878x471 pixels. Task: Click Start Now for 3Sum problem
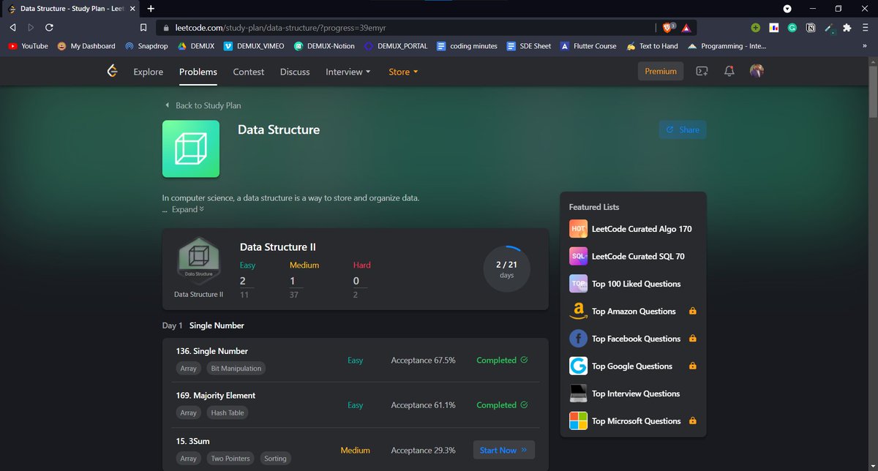click(x=504, y=450)
